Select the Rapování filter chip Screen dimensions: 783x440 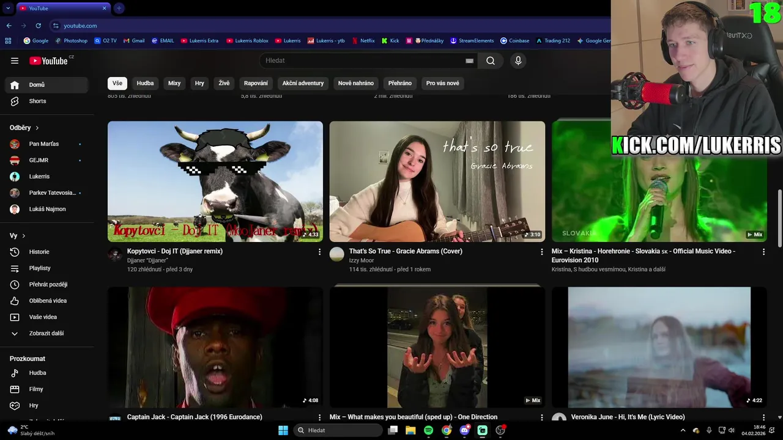click(x=256, y=83)
